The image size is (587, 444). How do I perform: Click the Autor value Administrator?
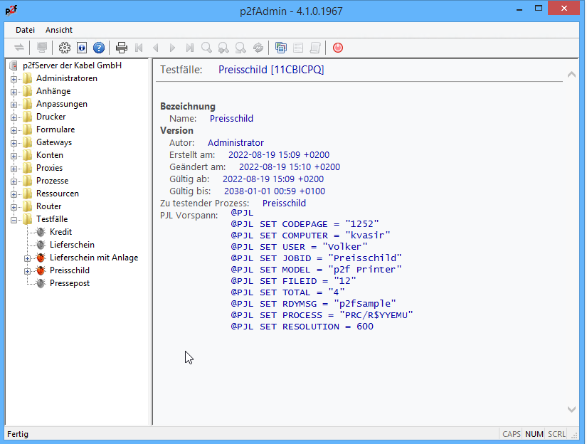236,142
